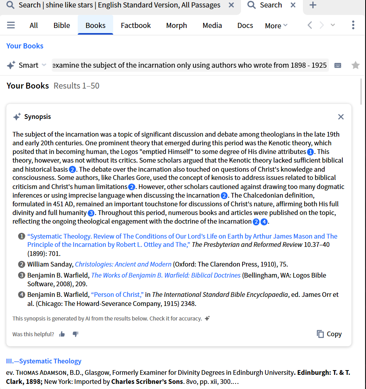This screenshot has height=389, width=366.
Task: Click footnote number 3 bullet in reference list
Action: [22, 275]
